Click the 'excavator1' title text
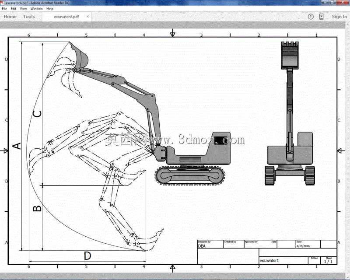350x280 pixels. (x=269, y=261)
